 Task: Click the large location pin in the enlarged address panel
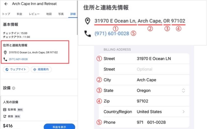[x=87, y=21]
